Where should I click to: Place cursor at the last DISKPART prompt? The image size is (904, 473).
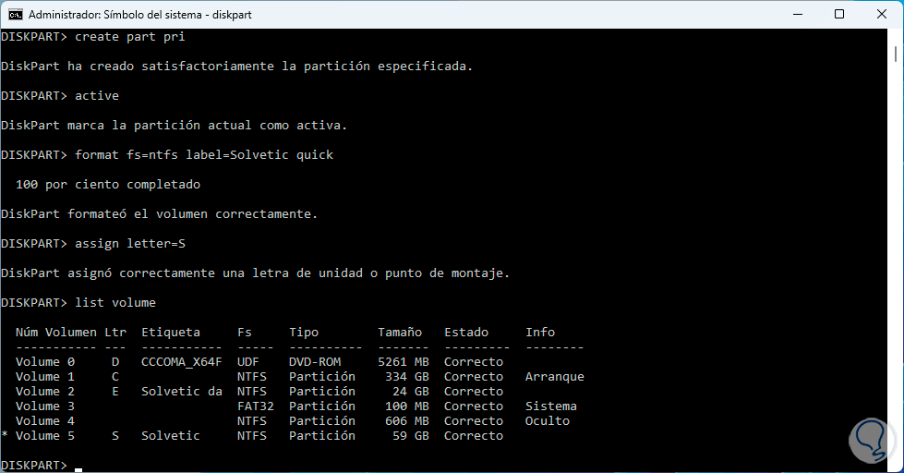tap(78, 465)
